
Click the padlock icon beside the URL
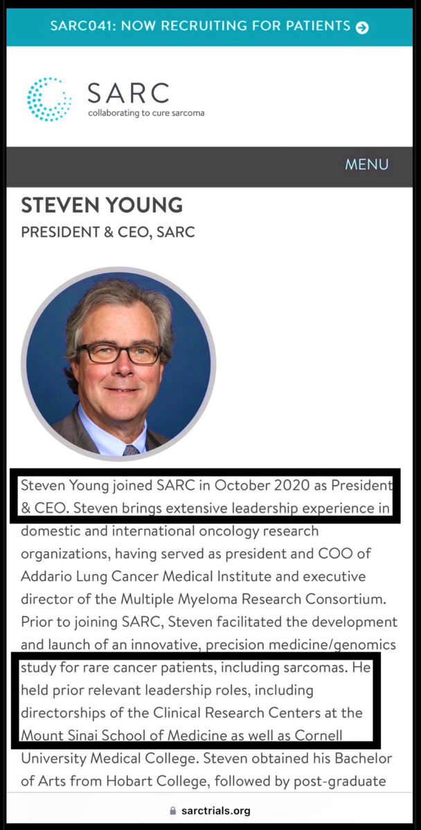pos(173,810)
